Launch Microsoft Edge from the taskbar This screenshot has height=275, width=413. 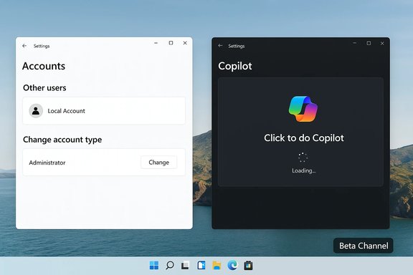point(232,265)
